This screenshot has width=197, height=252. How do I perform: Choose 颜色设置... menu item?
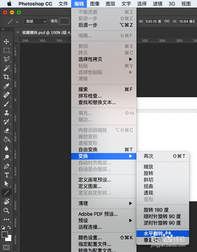pos(104,238)
